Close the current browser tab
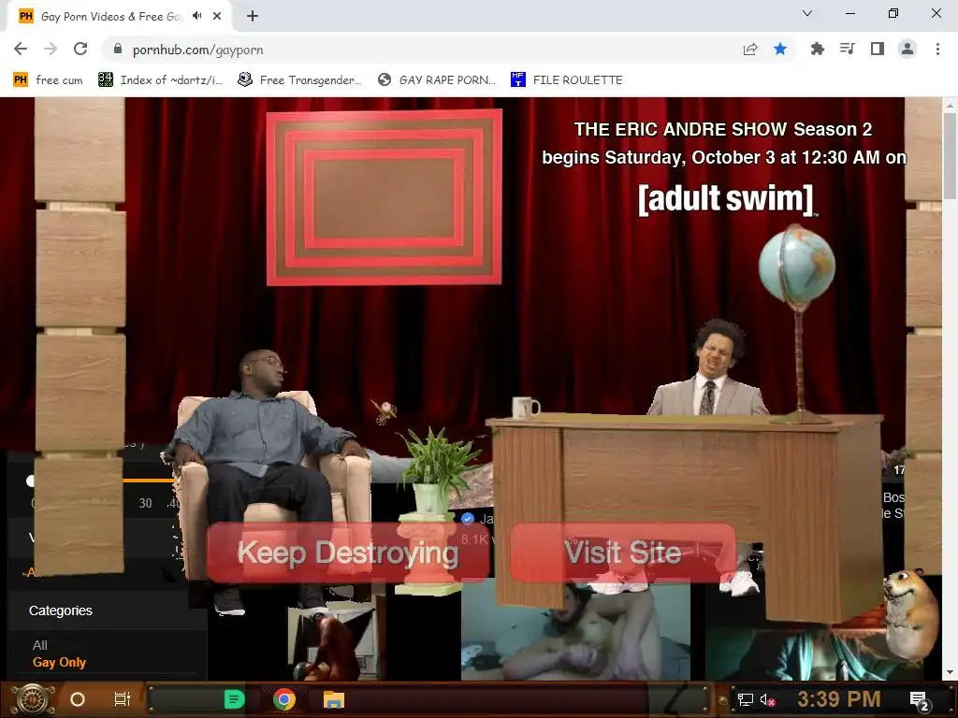 tap(217, 16)
